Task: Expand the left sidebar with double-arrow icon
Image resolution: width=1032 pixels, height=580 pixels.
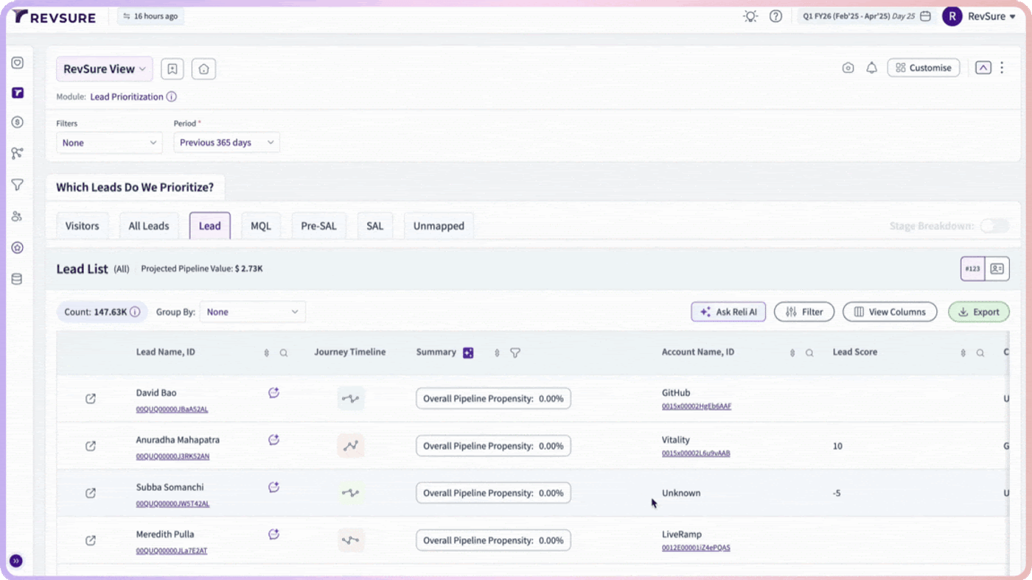Action: [16, 561]
